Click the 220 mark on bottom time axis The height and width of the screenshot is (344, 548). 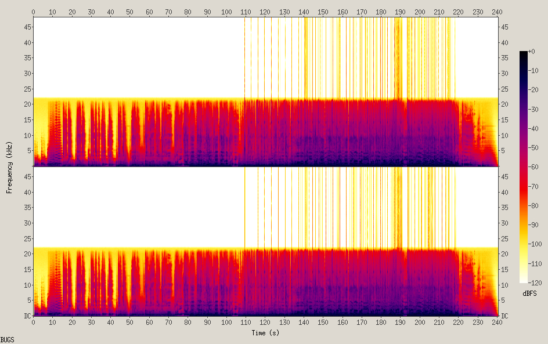[x=458, y=322]
